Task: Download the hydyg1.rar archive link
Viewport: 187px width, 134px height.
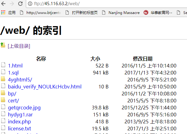Action: (x=20, y=115)
